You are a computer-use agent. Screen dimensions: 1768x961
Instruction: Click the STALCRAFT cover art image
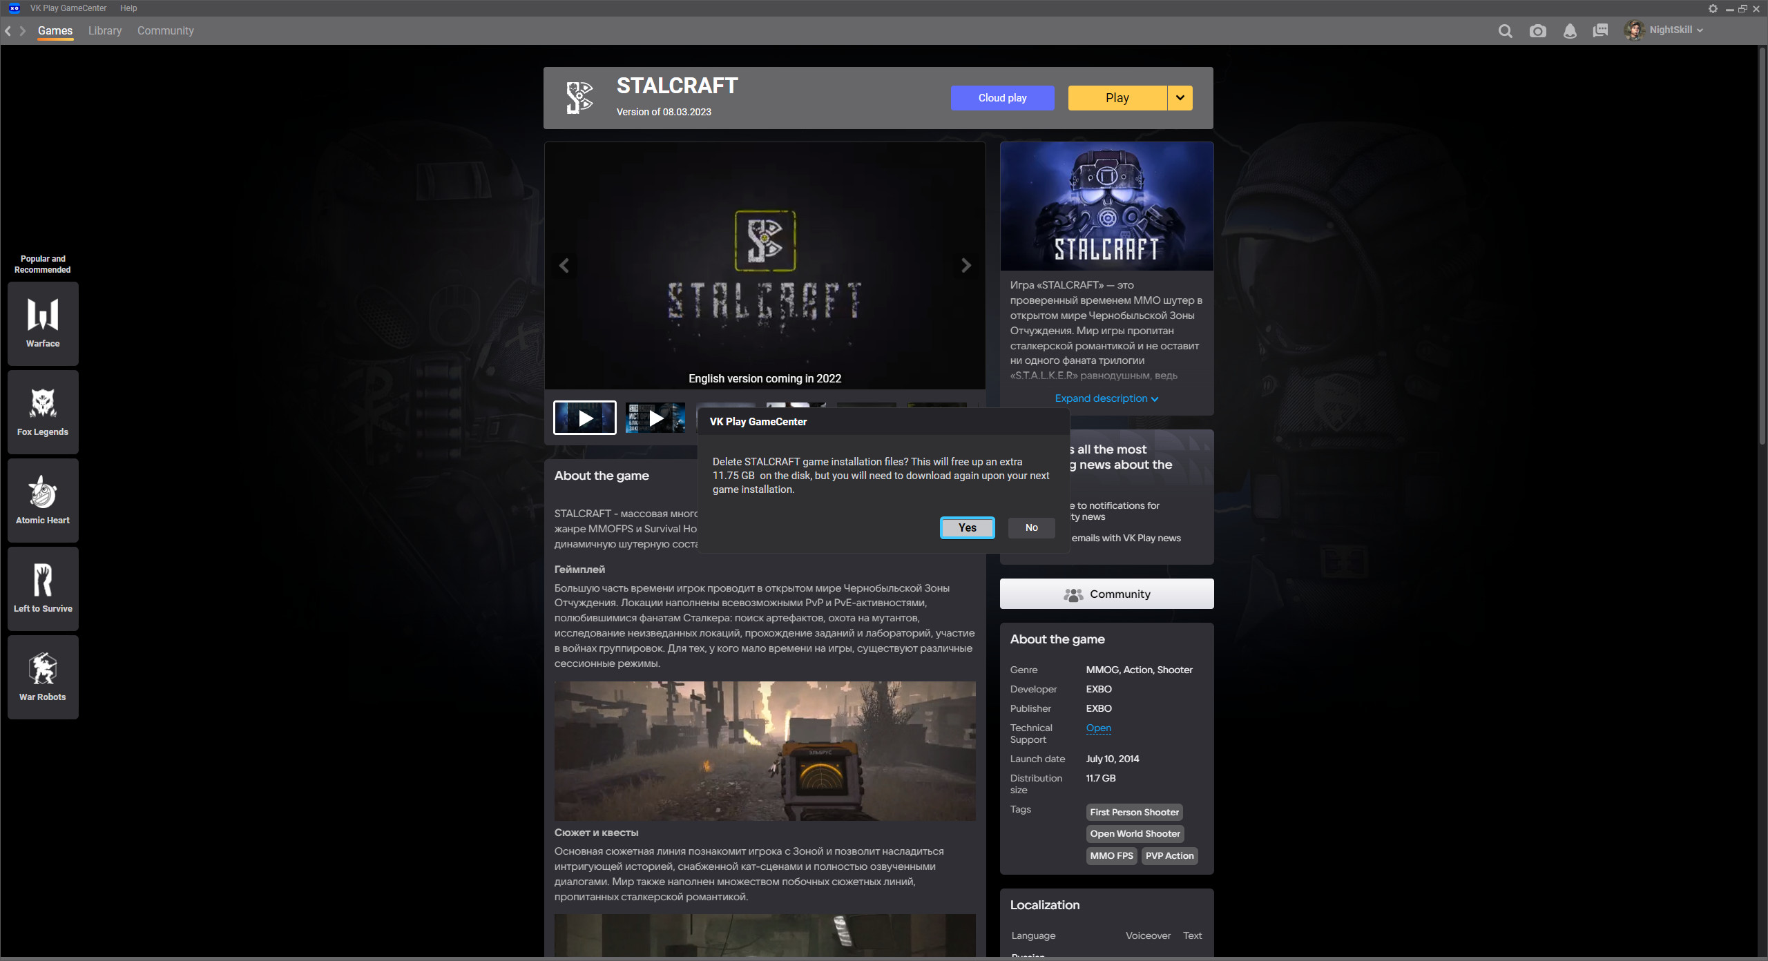[x=1106, y=206]
